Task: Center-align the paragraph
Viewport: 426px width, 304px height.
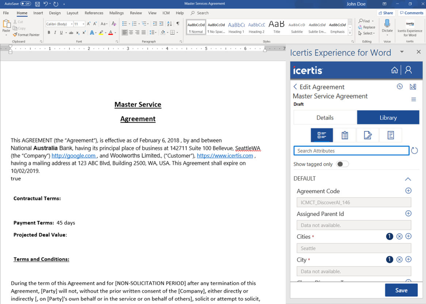Action: [x=131, y=32]
